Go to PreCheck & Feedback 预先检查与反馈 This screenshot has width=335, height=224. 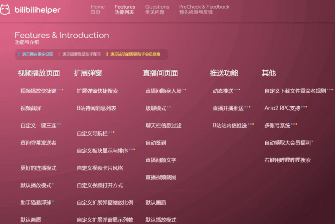pyautogui.click(x=204, y=10)
